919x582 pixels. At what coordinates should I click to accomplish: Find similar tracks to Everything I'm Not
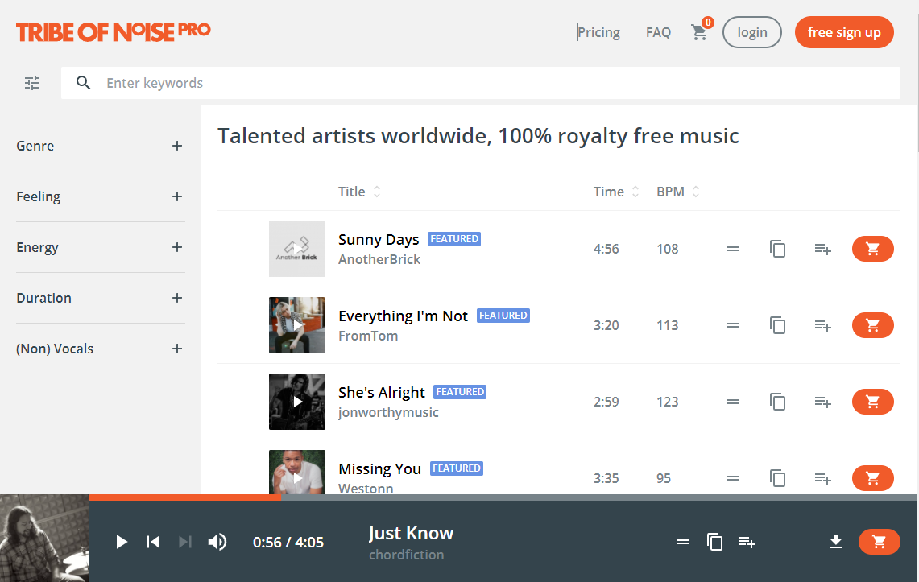point(733,325)
